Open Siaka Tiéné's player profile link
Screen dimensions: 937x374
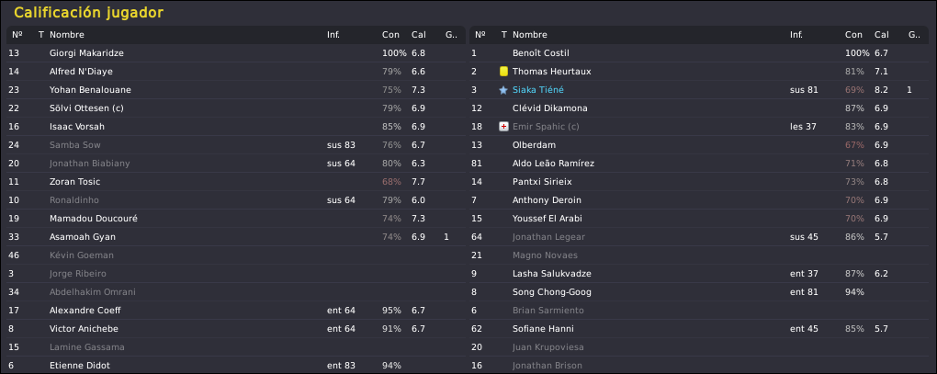click(x=537, y=90)
